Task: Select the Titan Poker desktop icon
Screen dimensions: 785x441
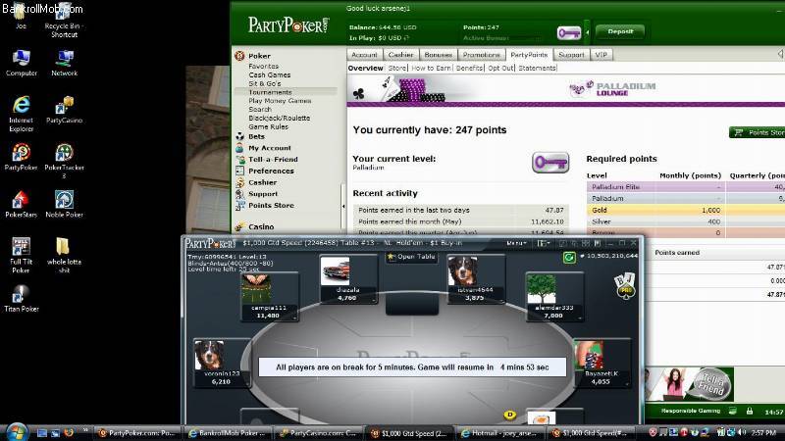Action: click(21, 299)
